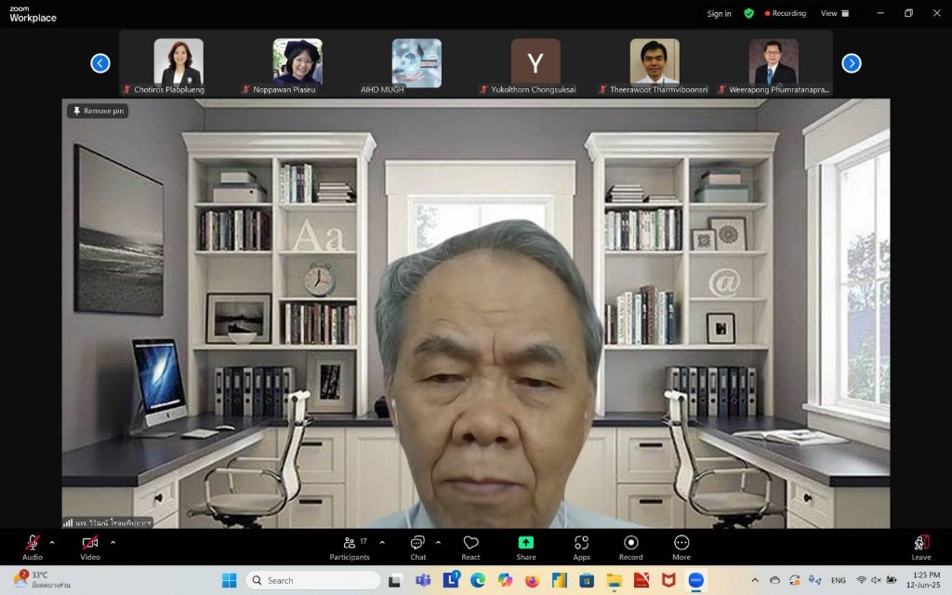This screenshot has height=595, width=952.
Task: Open Wi-Fi network settings in the tray
Action: click(x=862, y=580)
